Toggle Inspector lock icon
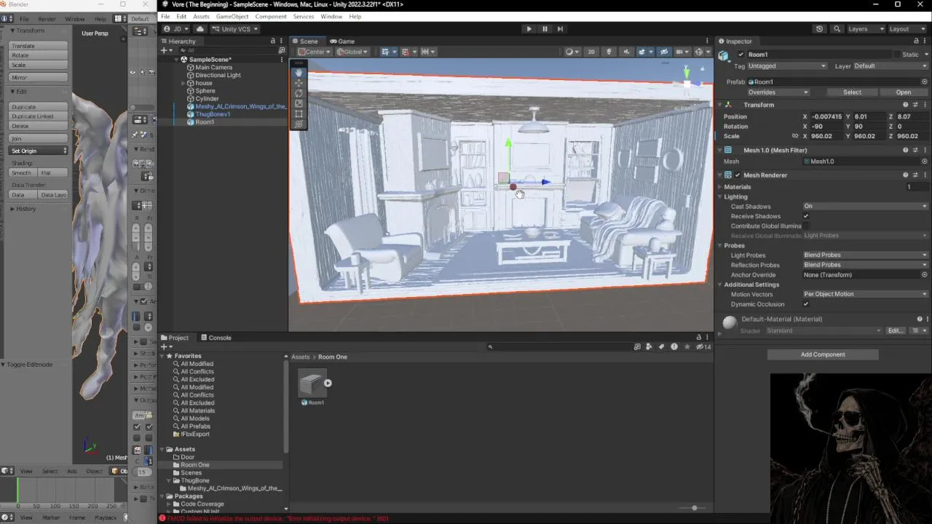Image resolution: width=932 pixels, height=524 pixels. click(x=915, y=41)
